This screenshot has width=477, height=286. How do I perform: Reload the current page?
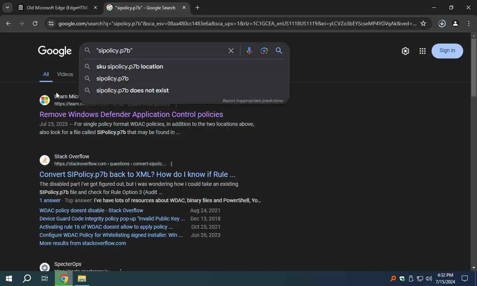coord(35,23)
